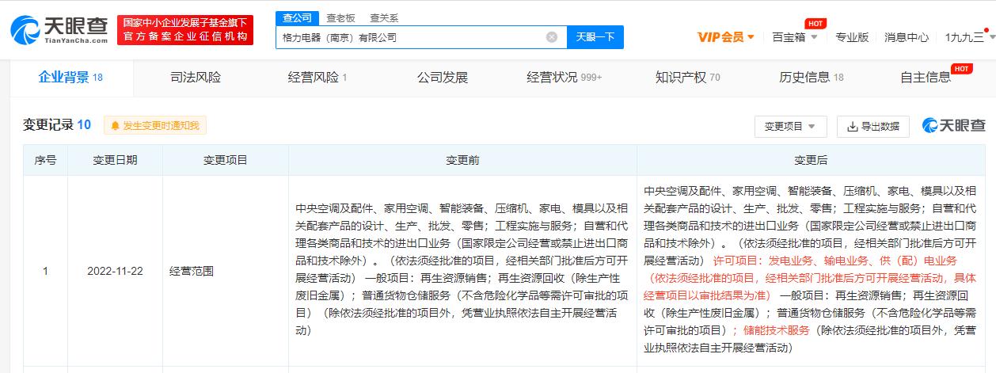Click the 天眼查 logo
Viewport: 996px width, 373px height.
point(59,30)
